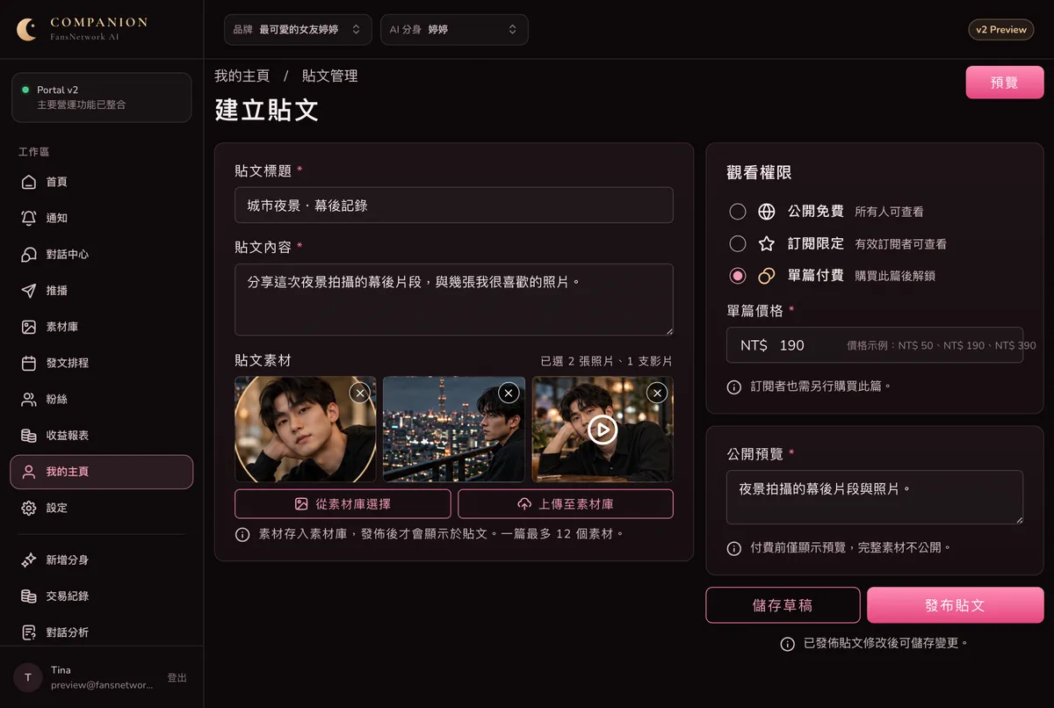Click the 登出 logout link

[x=177, y=677]
